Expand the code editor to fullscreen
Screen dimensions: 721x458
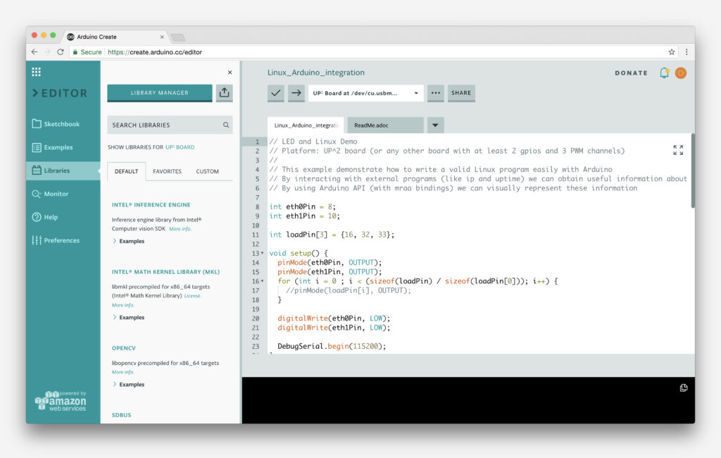coord(677,148)
